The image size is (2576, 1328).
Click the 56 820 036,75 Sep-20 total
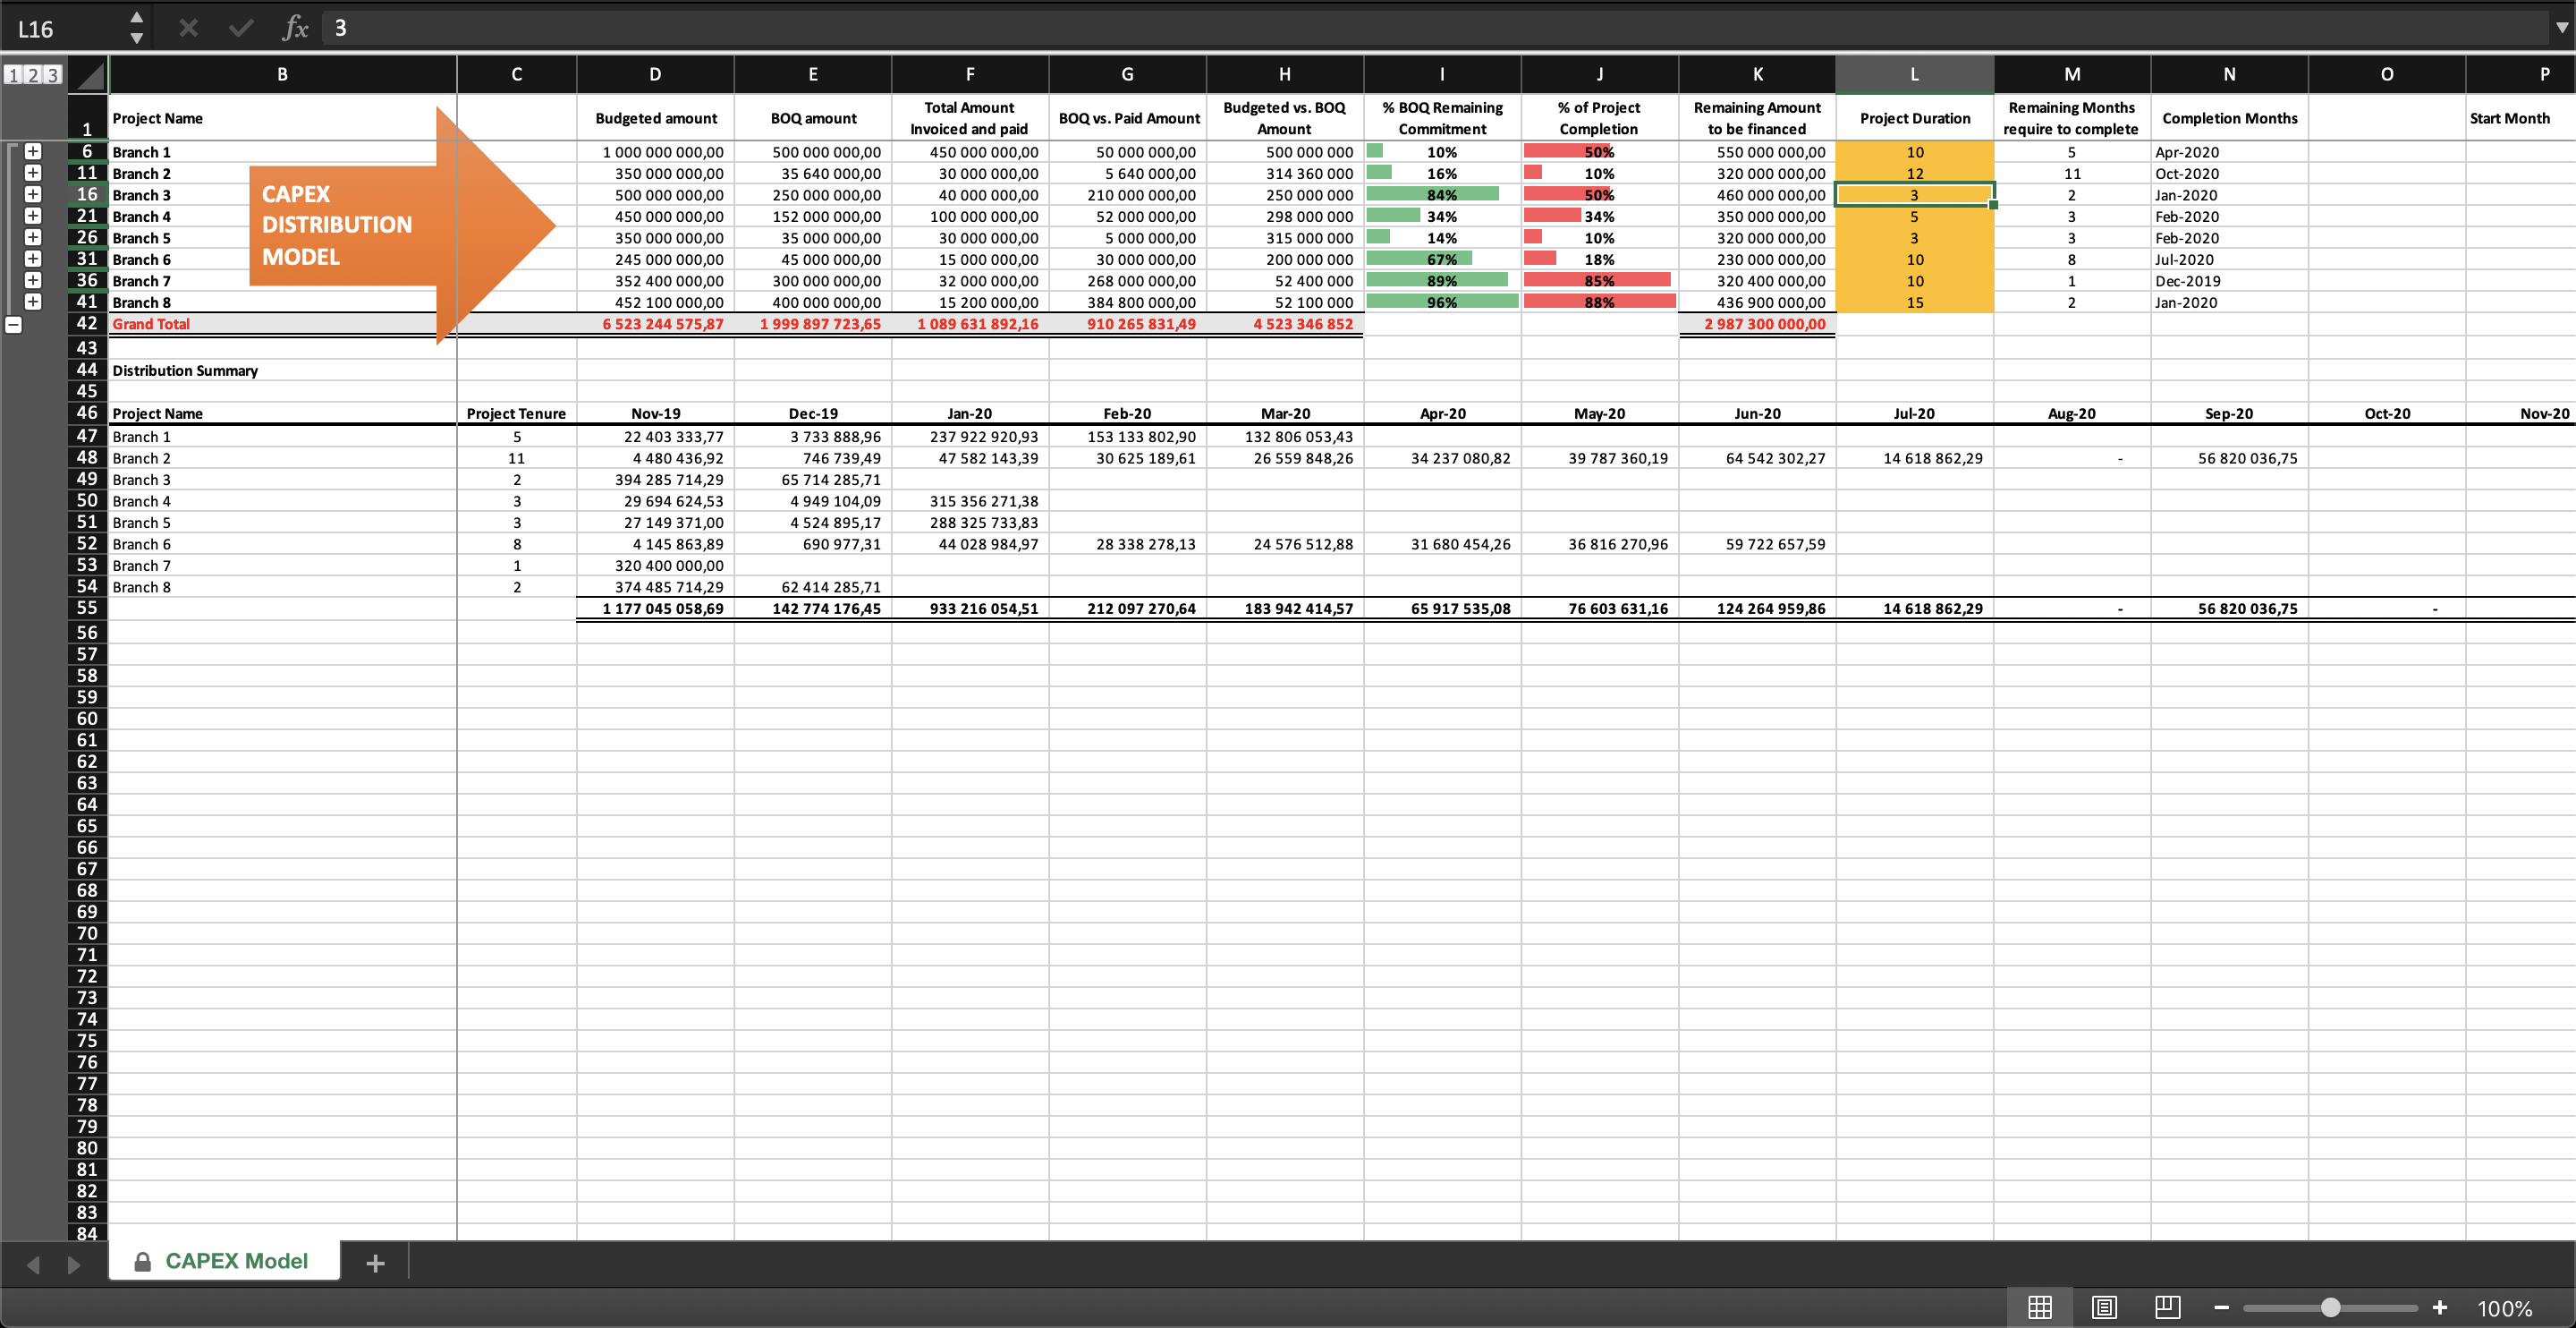2229,609
